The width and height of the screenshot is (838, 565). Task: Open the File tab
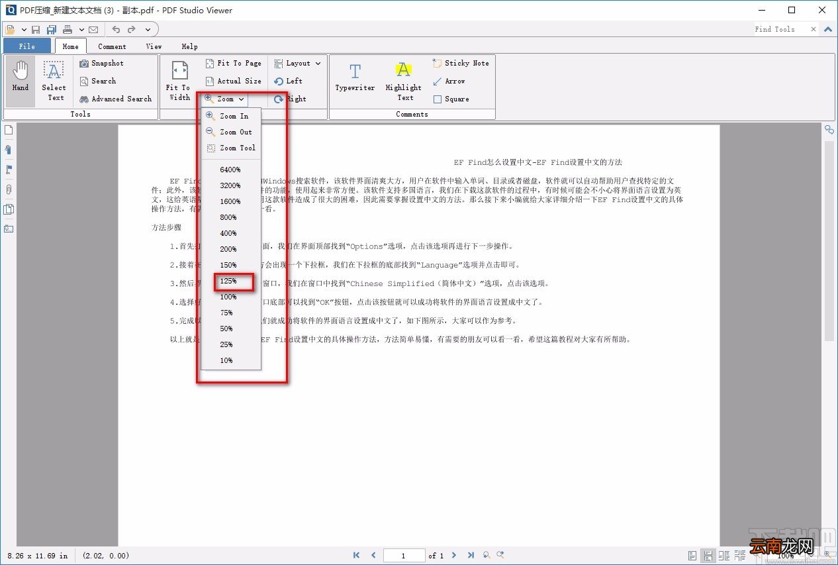pyautogui.click(x=27, y=46)
